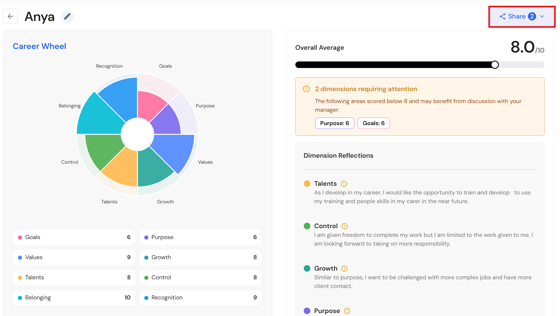
Task: Expand the Share dropdown chevron
Action: click(542, 17)
